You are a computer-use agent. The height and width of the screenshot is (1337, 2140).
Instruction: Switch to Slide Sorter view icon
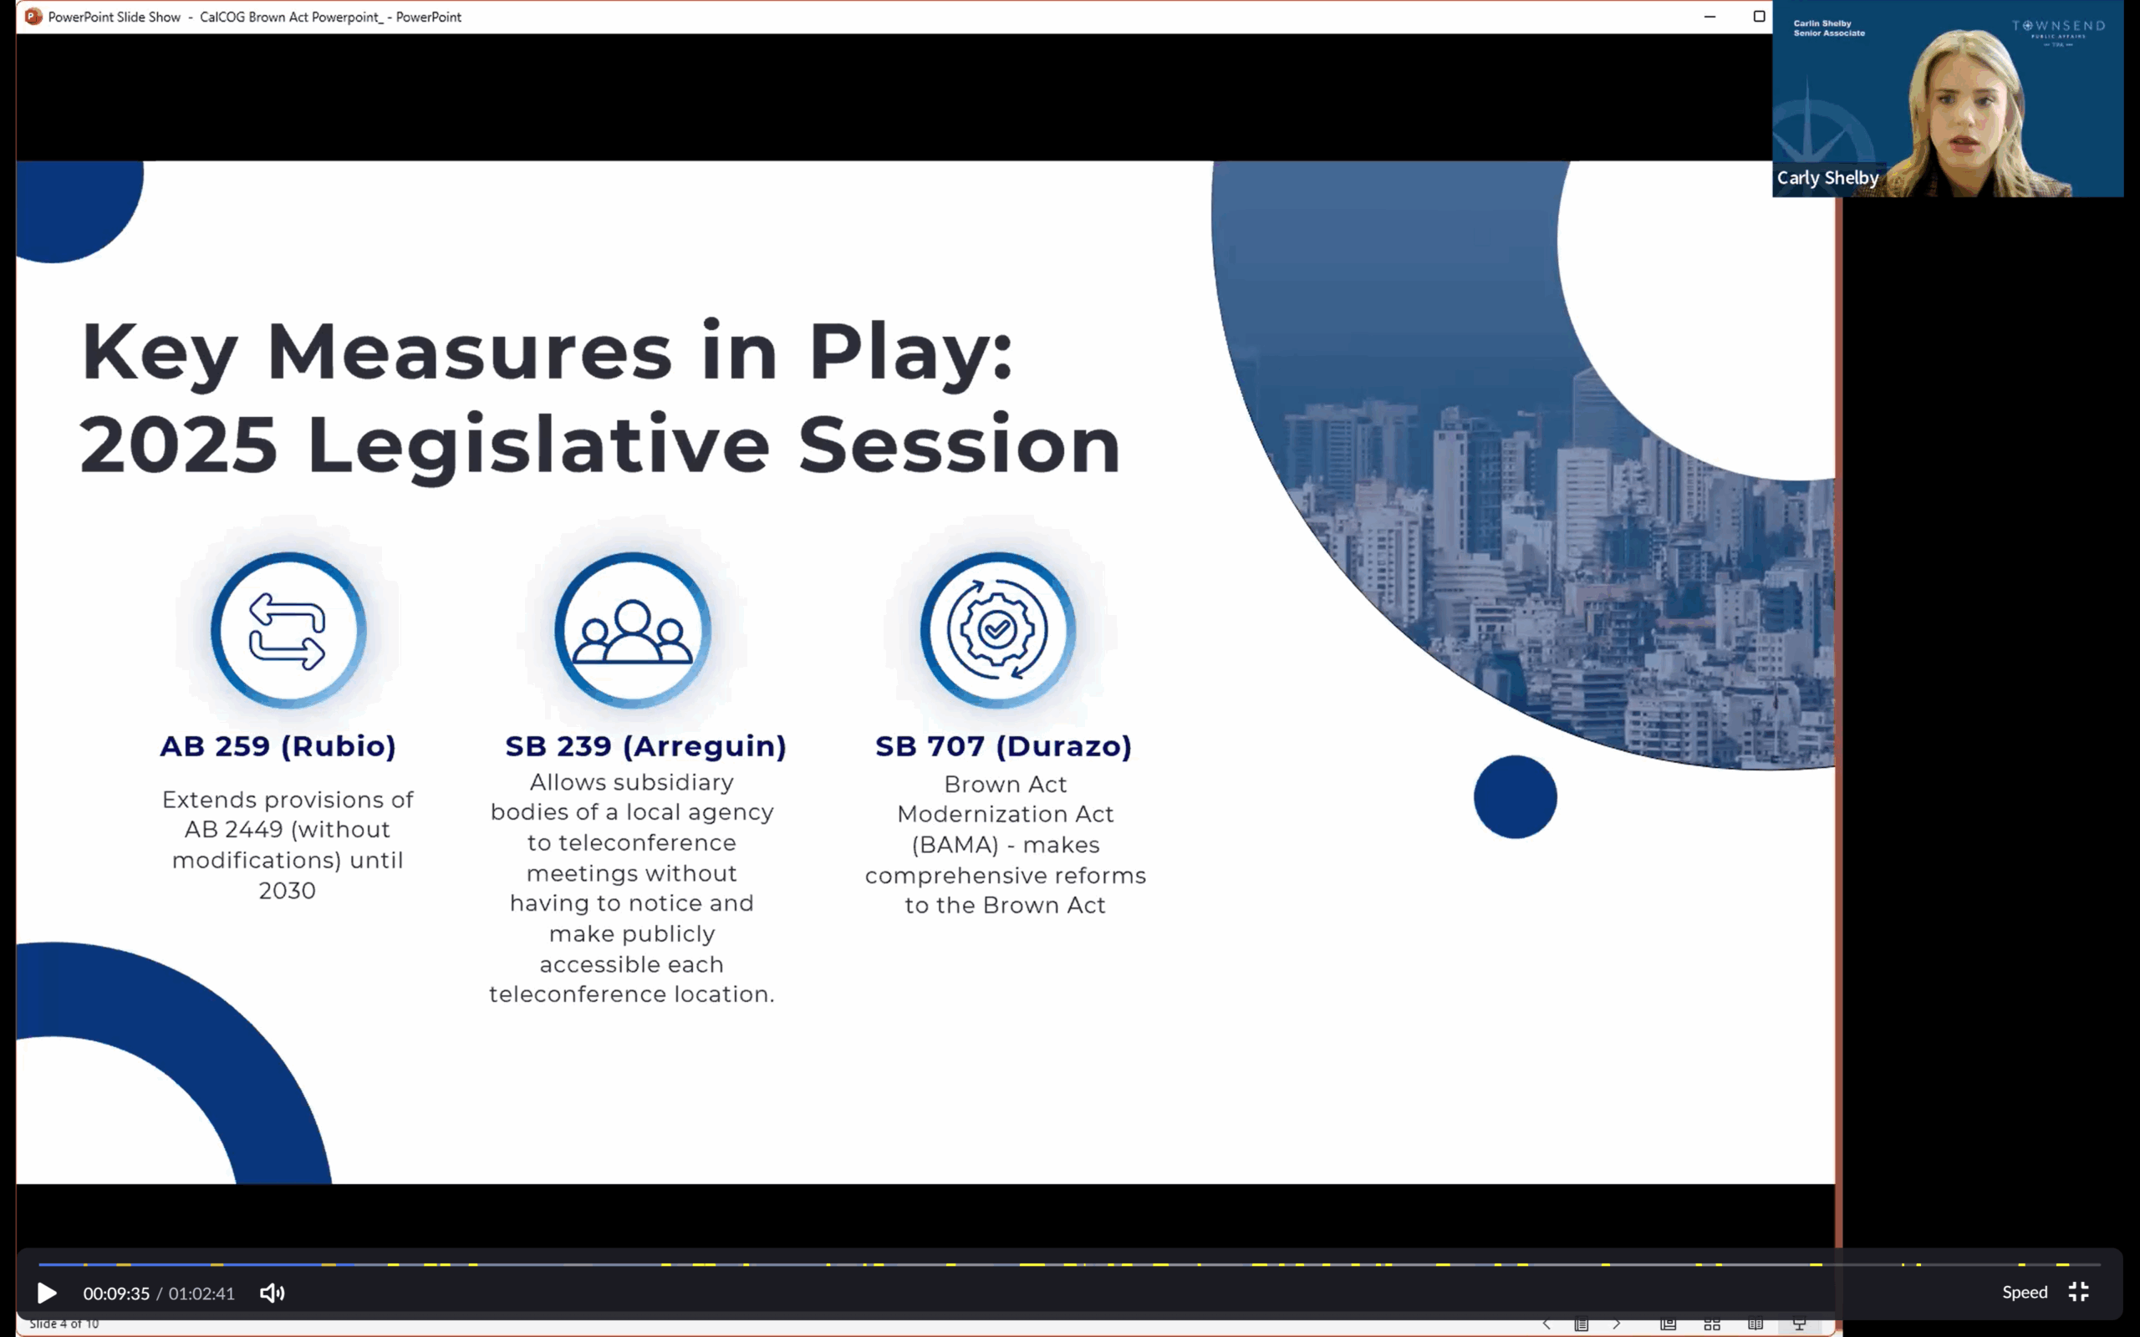pos(1712,1324)
